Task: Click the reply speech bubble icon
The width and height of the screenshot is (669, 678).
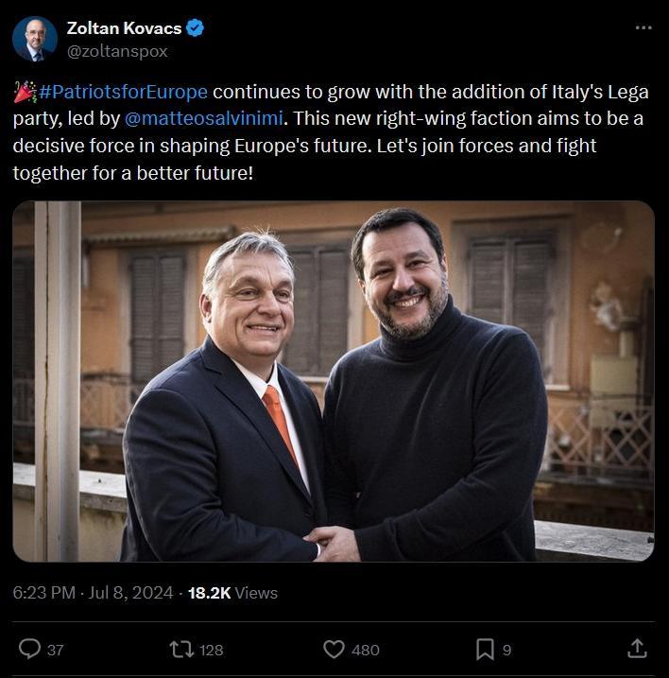Action: pos(30,649)
